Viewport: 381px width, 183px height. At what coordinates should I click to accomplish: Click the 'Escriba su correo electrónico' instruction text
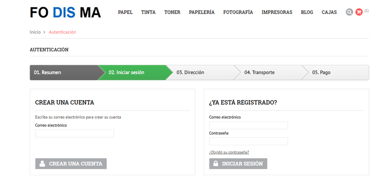click(78, 117)
